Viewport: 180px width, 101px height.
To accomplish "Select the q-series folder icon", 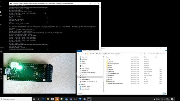I will click(x=107, y=68).
